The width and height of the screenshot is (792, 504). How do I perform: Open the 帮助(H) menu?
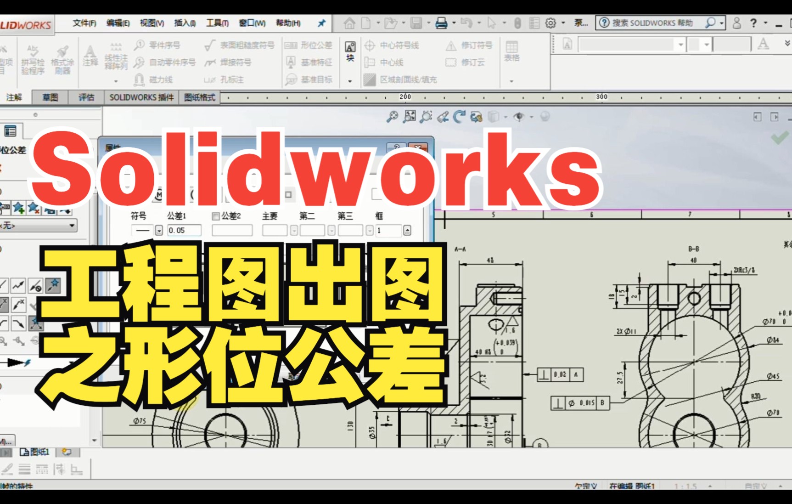tap(288, 23)
